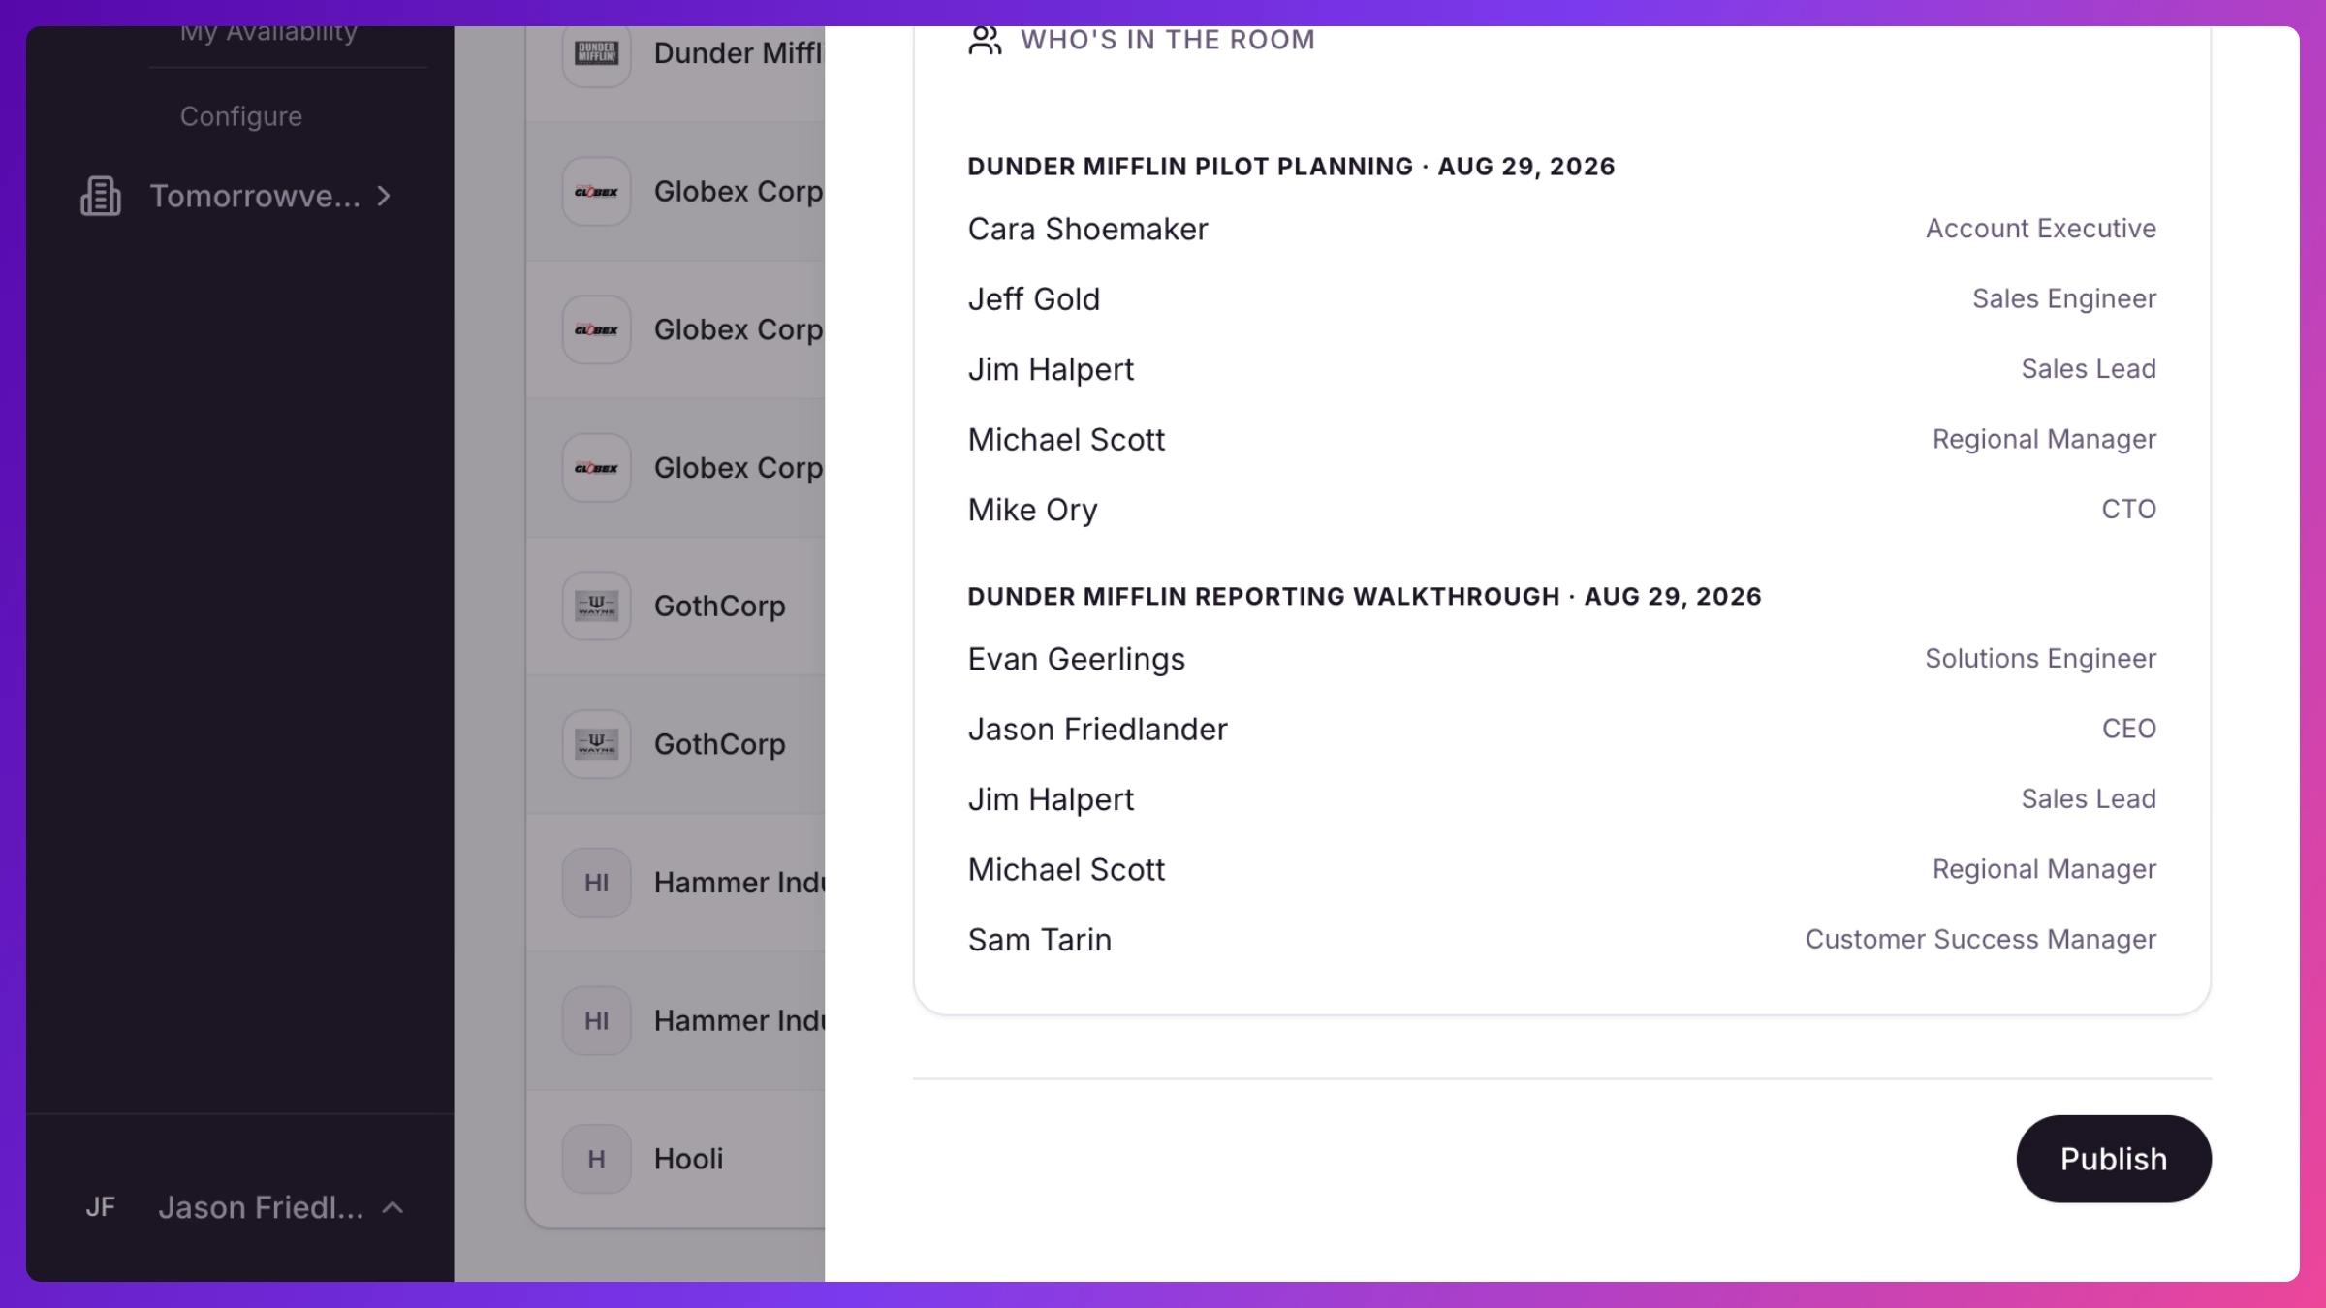Select attendee Sam Tarin
This screenshot has height=1308, width=2326.
coord(1039,940)
